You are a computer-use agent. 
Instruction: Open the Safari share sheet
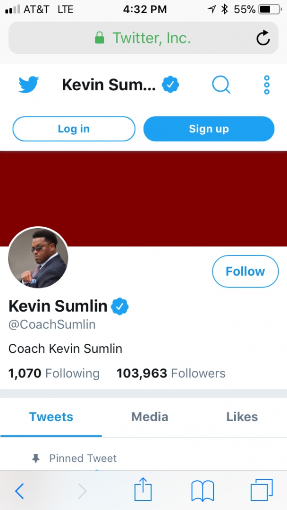[x=143, y=490]
